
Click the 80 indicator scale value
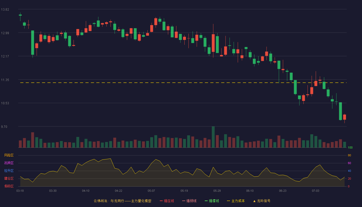point(349,155)
